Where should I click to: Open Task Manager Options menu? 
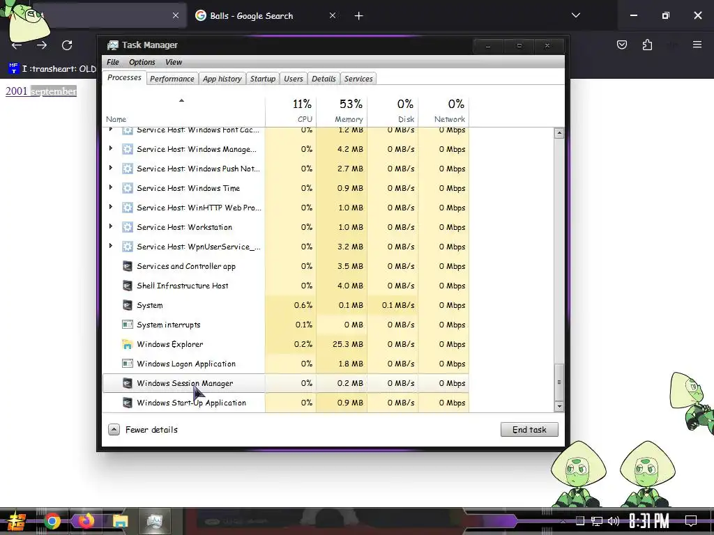(142, 62)
